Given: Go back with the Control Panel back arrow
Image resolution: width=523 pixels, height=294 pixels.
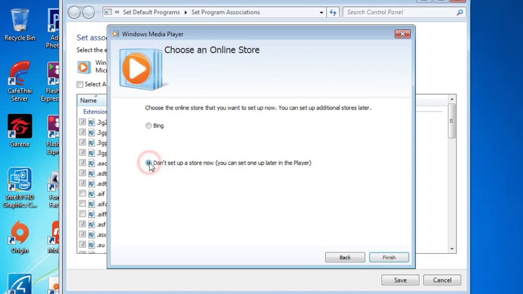Looking at the screenshot, I should 74,12.
